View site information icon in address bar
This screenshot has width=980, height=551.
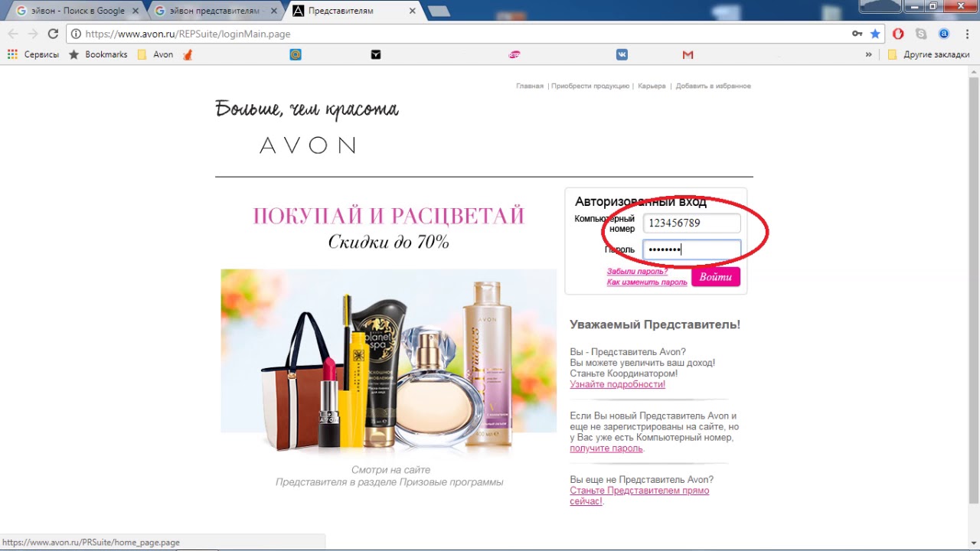[75, 34]
